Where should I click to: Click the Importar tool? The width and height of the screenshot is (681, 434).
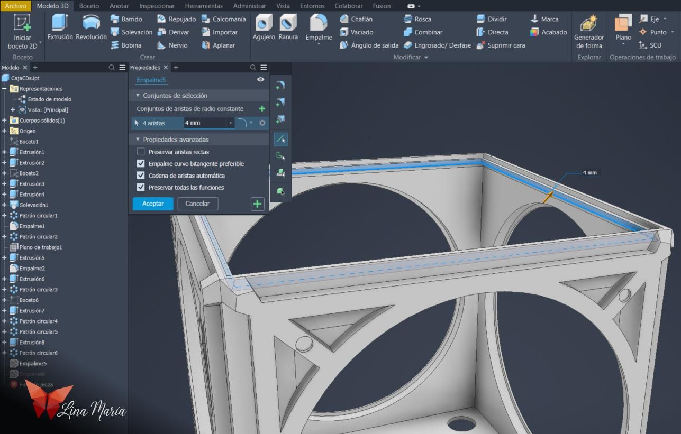tap(219, 32)
